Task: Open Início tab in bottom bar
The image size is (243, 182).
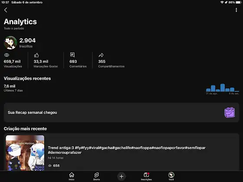Action: click(72, 176)
